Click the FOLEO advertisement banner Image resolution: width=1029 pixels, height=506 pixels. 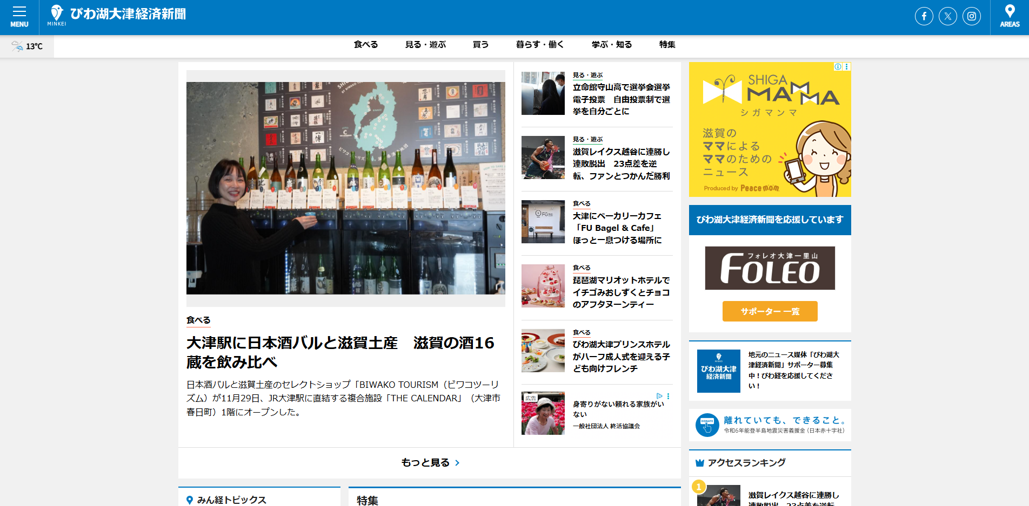click(770, 268)
